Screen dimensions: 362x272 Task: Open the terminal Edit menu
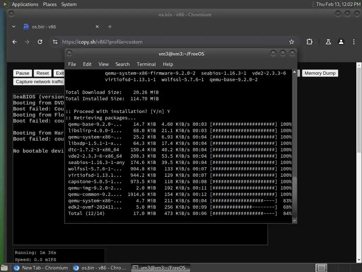(87, 64)
